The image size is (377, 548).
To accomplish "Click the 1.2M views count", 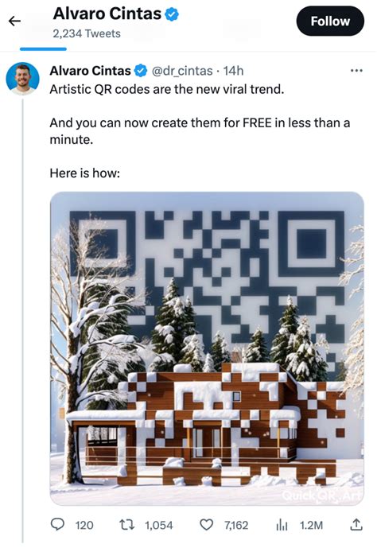I will pos(311,525).
